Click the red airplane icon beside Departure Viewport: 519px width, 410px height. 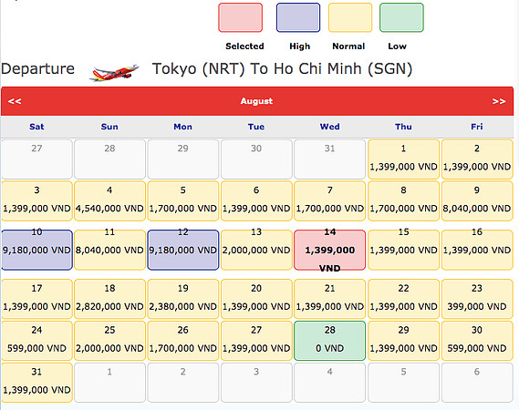pos(114,72)
